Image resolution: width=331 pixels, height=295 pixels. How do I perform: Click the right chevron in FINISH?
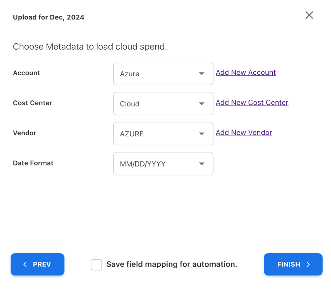(x=308, y=264)
